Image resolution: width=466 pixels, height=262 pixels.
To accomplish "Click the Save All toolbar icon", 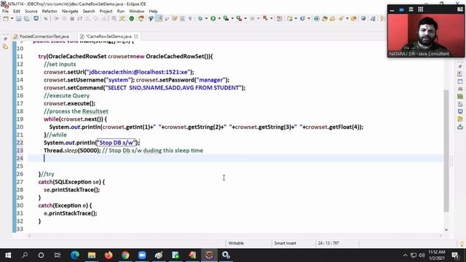I will coord(26,19).
